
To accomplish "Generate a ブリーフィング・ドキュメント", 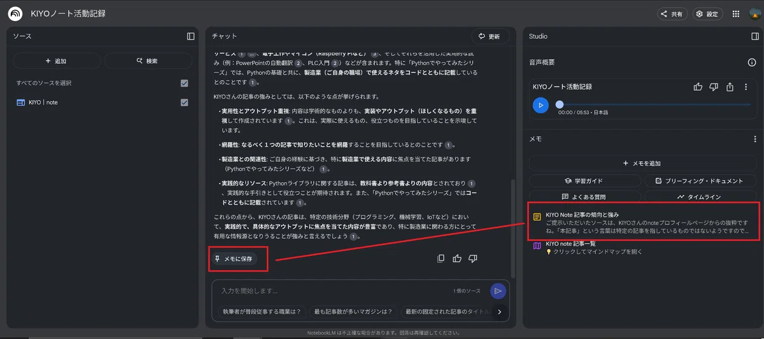I will (x=699, y=181).
